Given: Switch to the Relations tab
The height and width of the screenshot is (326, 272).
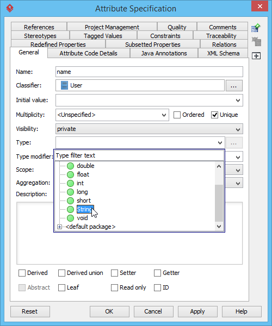Looking at the screenshot, I should pos(224,45).
